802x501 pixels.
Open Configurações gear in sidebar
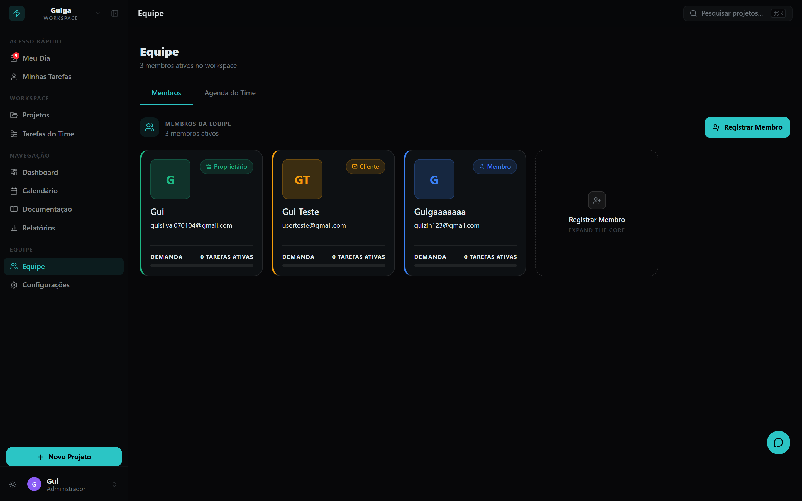pyautogui.click(x=46, y=285)
